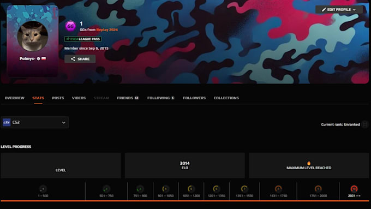Switch to the Overview tab

pos(14,98)
